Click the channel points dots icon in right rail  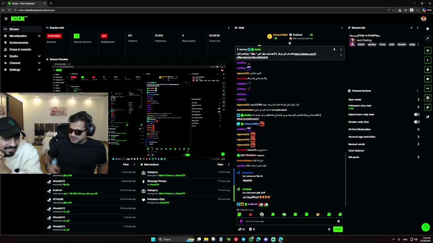tap(428, 117)
